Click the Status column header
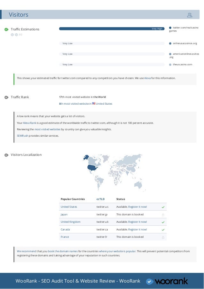 (121, 199)
